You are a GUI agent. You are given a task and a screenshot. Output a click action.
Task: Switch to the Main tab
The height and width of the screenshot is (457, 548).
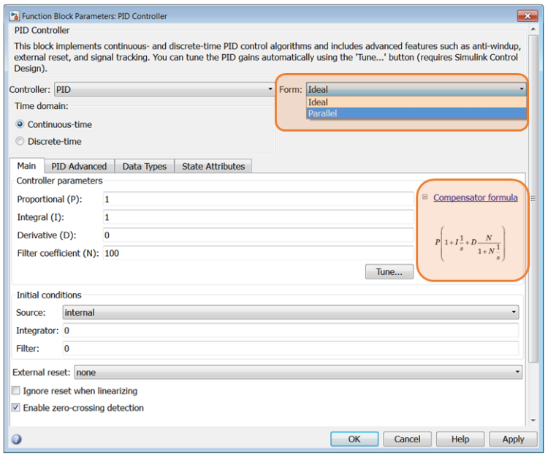26,166
